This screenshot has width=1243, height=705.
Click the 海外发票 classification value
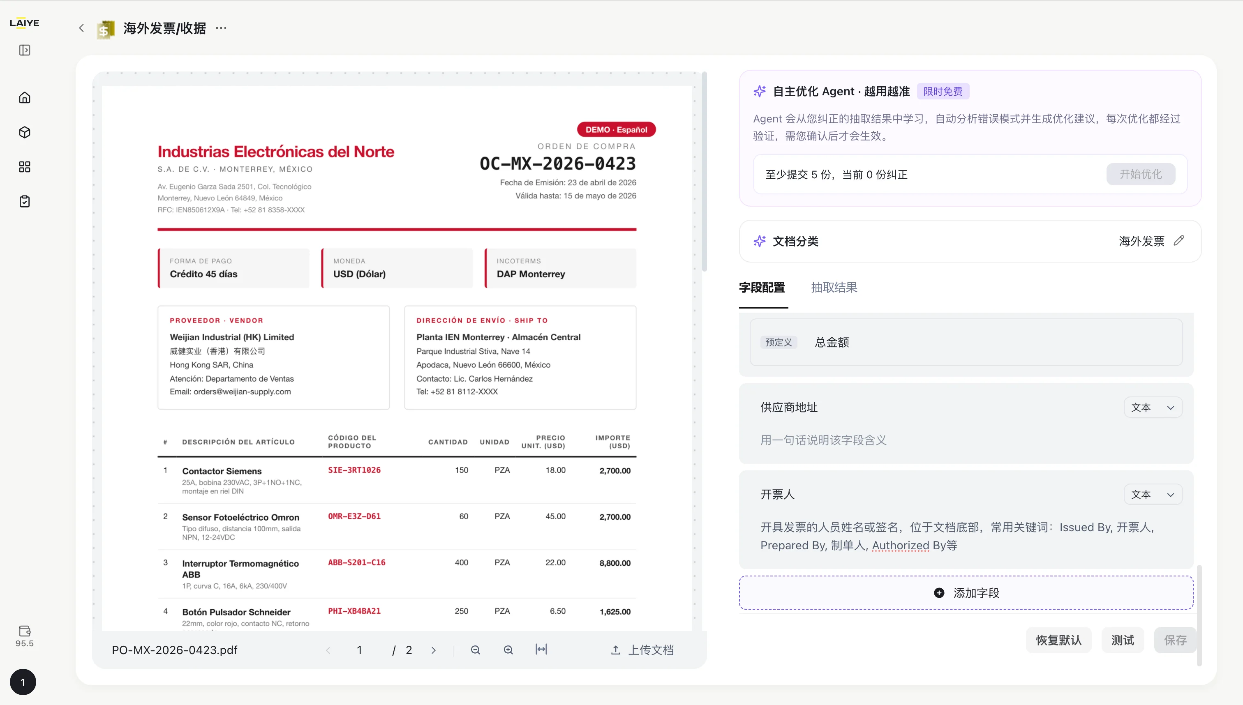point(1141,241)
